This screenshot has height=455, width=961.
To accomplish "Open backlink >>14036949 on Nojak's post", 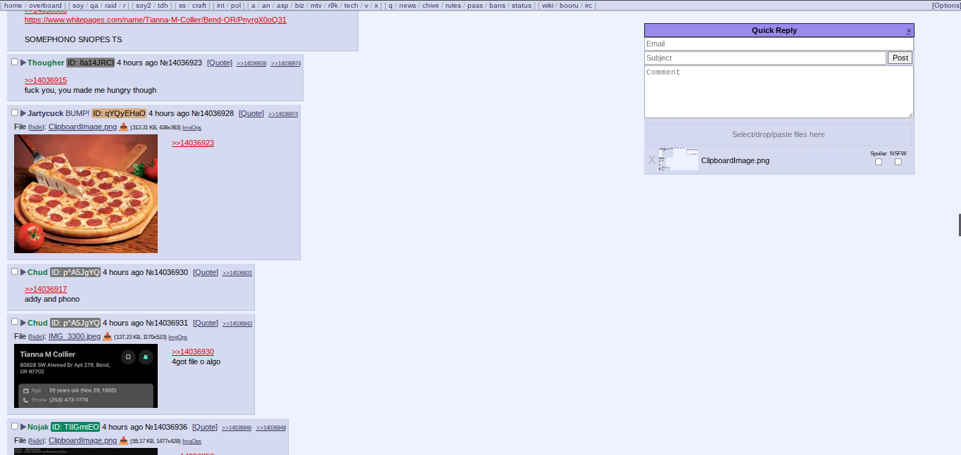I will point(271,428).
